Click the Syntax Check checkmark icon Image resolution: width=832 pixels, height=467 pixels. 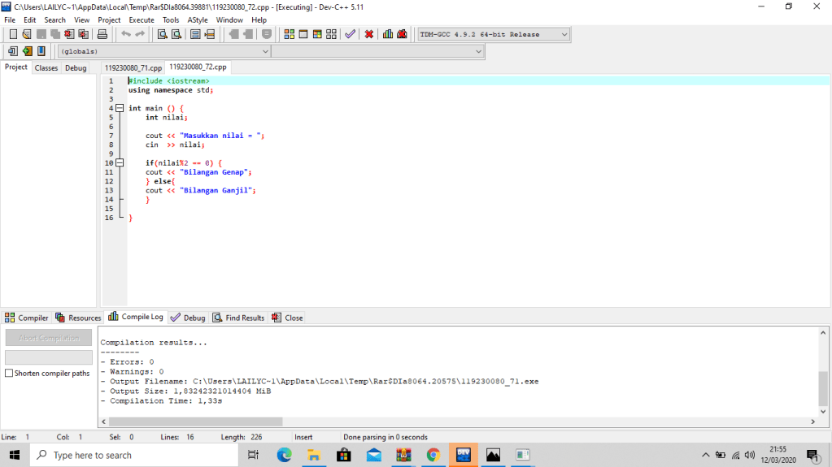350,34
